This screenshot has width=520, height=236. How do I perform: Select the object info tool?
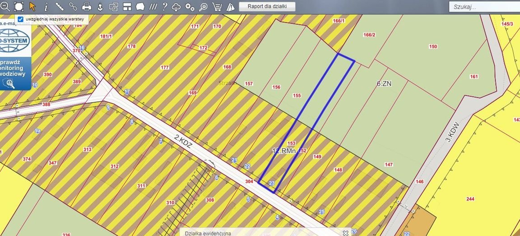tap(46, 6)
